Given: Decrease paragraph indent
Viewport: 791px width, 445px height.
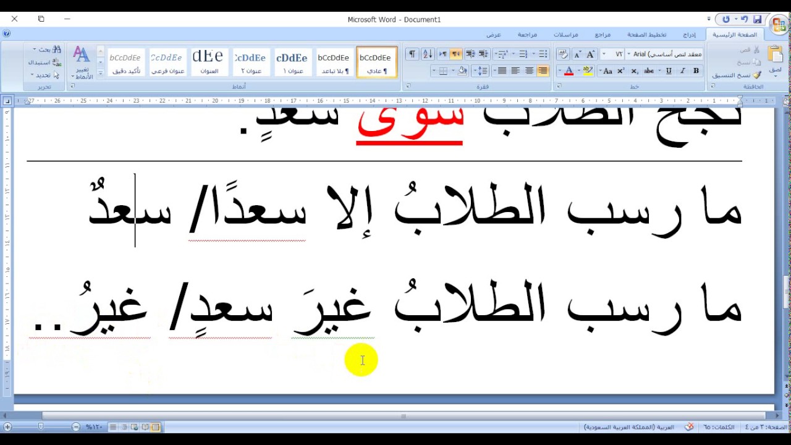Looking at the screenshot, I should click(484, 54).
